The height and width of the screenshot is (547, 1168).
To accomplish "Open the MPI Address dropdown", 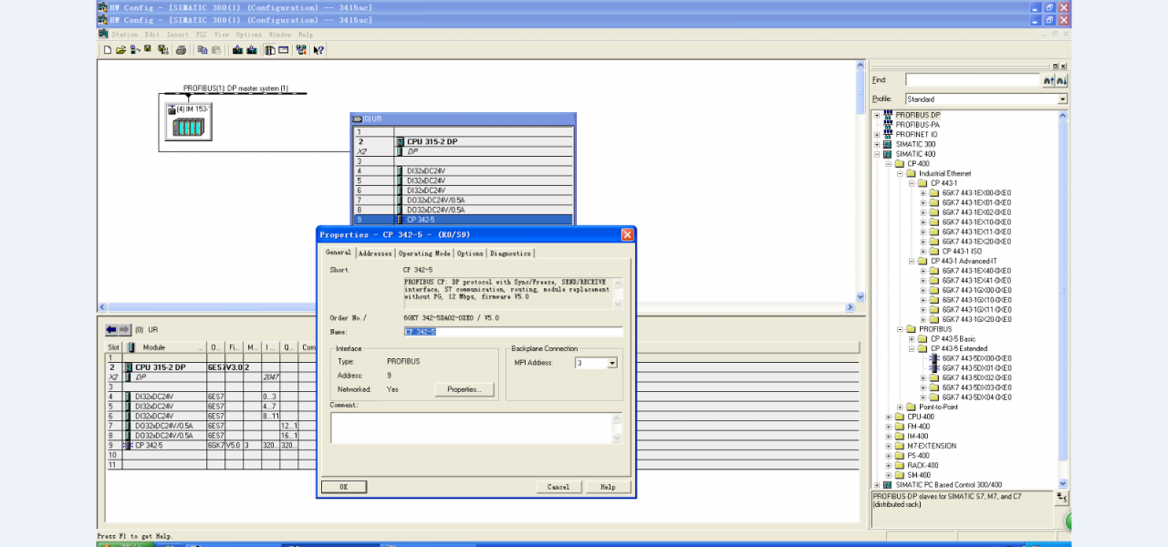I will (x=611, y=363).
